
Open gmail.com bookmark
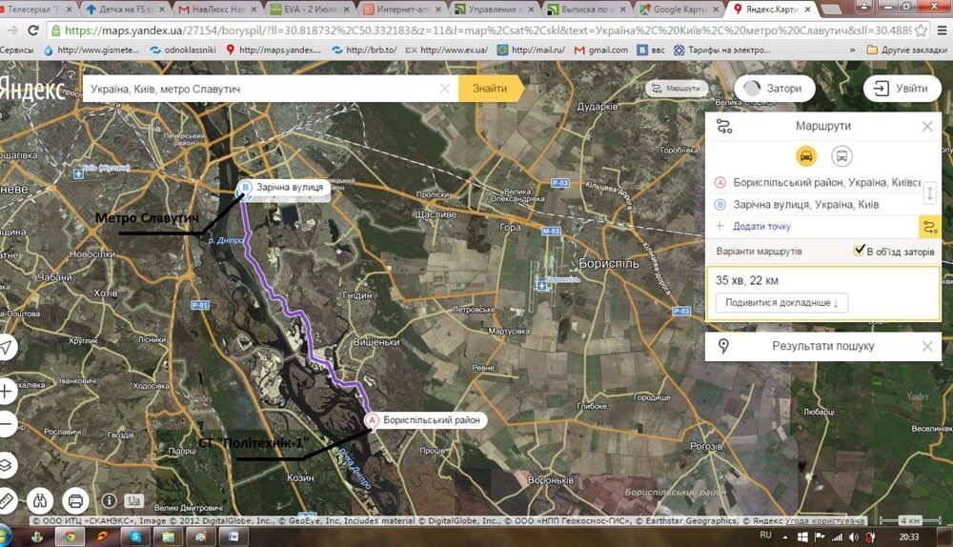[601, 50]
